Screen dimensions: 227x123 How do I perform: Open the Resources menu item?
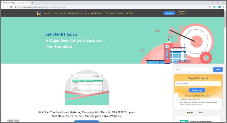pos(48,13)
